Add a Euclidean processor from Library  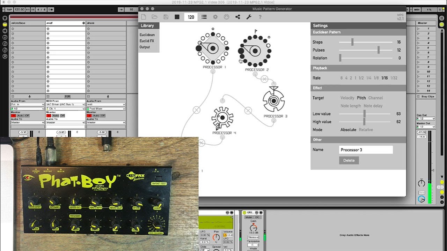coord(147,35)
